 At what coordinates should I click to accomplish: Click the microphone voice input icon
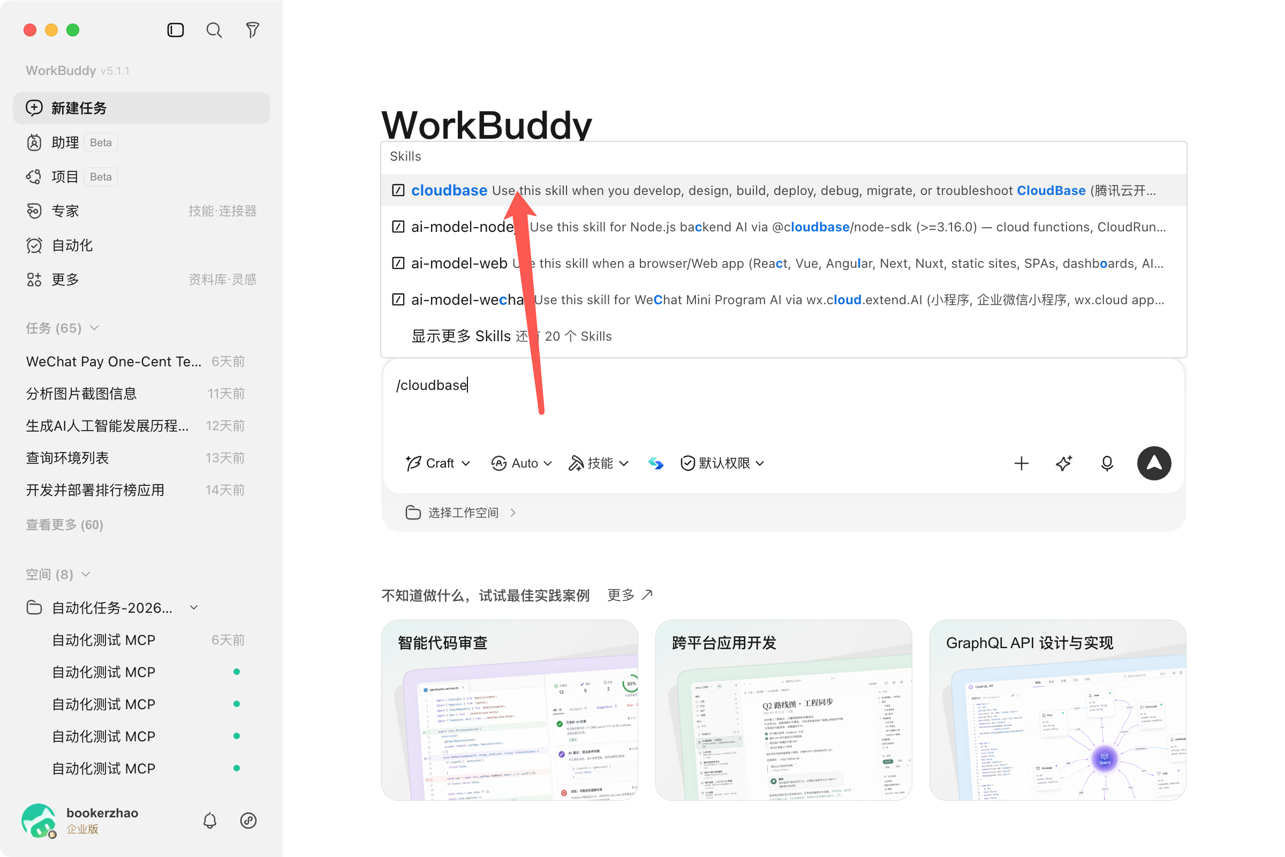coord(1107,463)
